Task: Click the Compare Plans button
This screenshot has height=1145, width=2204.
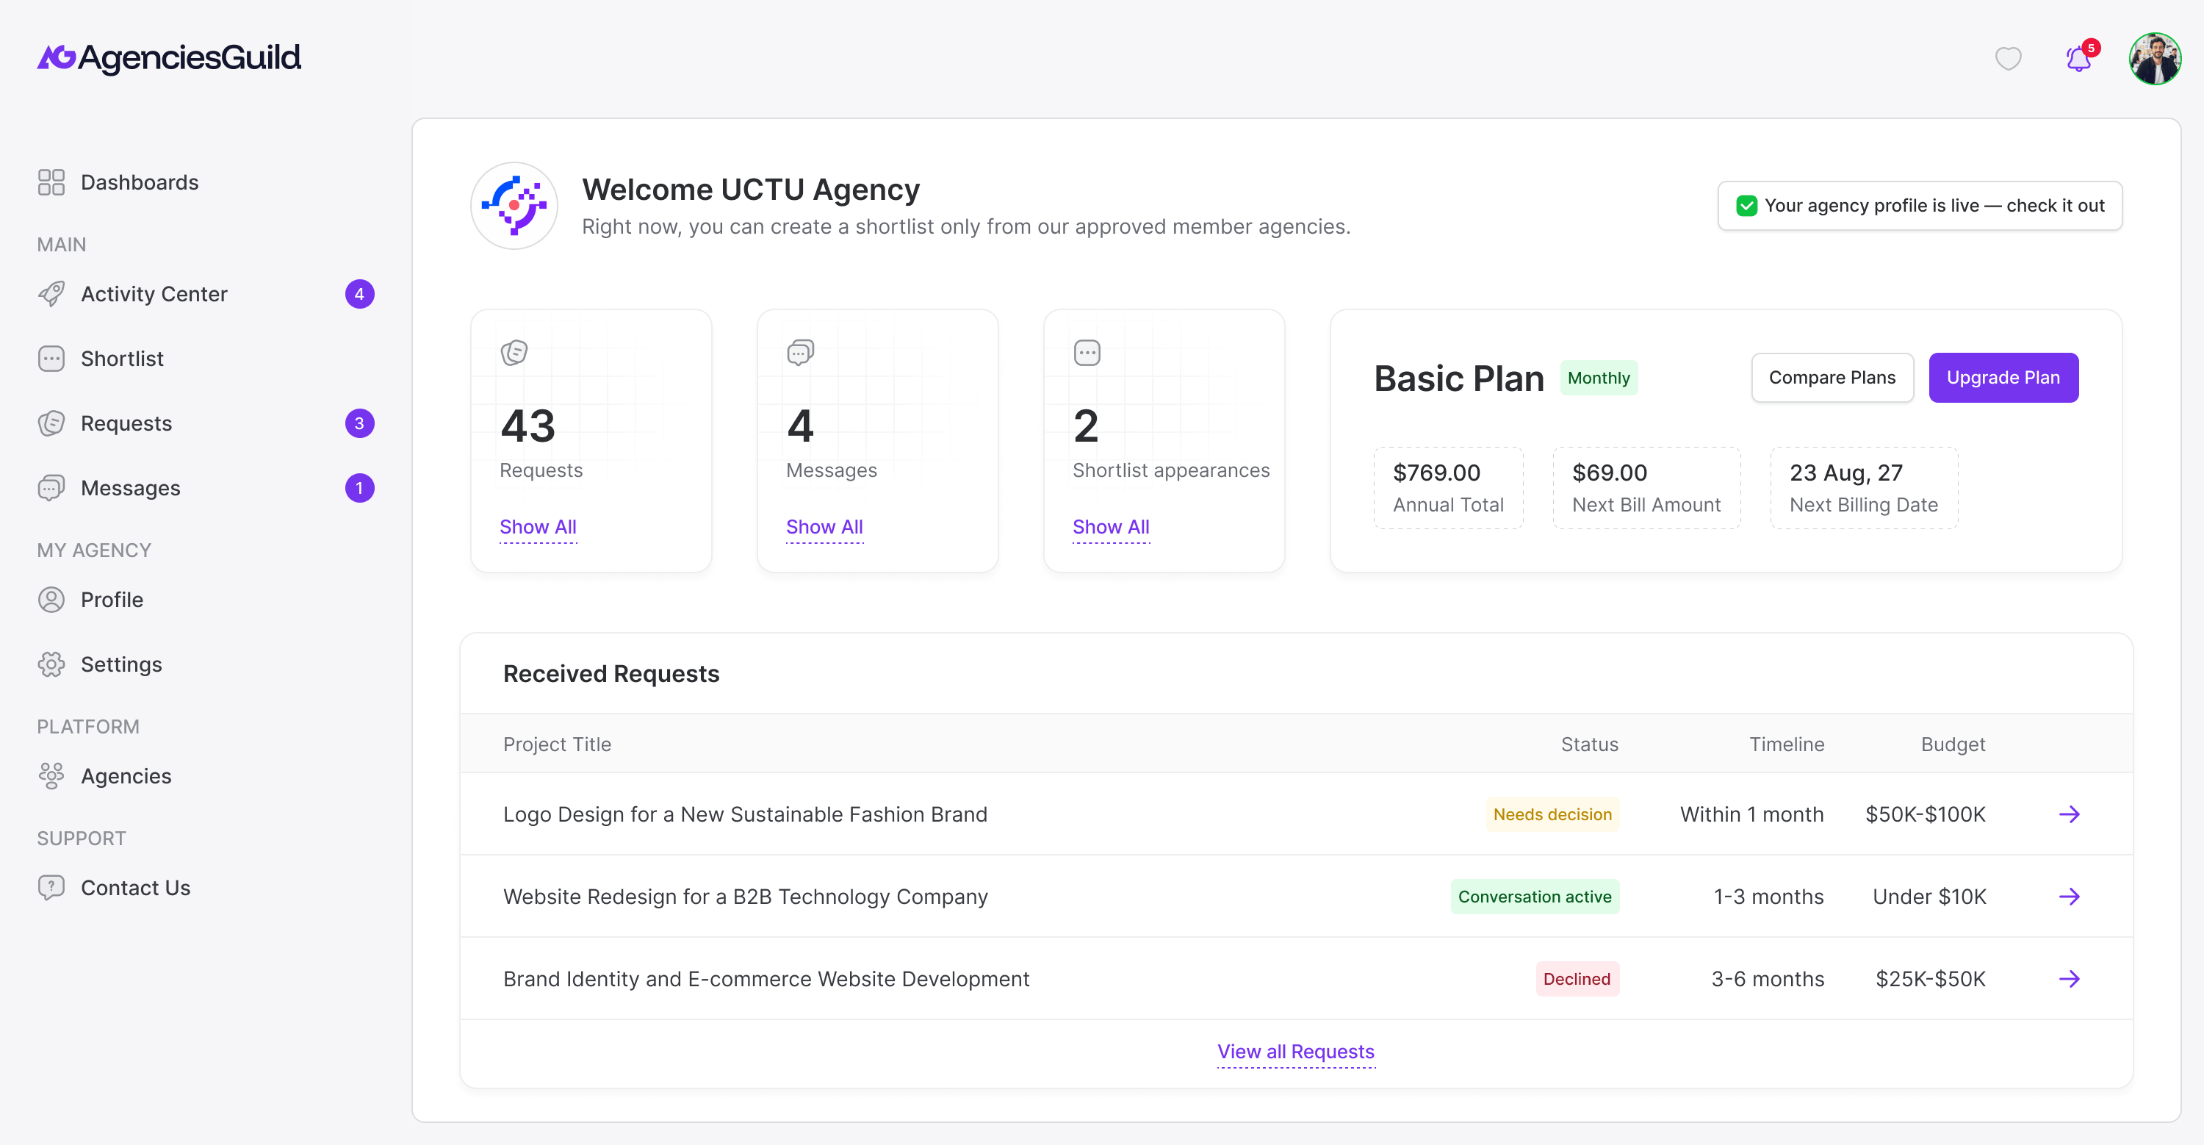Action: [1832, 378]
